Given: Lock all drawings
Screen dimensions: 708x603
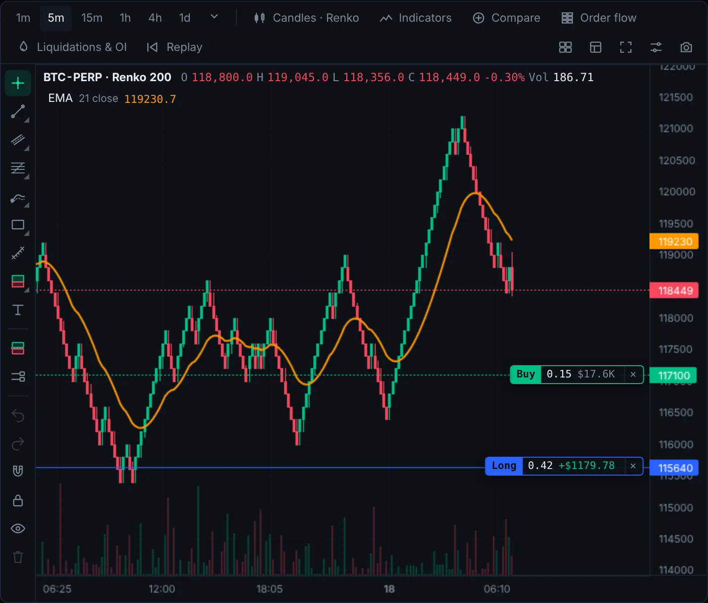Looking at the screenshot, I should click(x=18, y=500).
